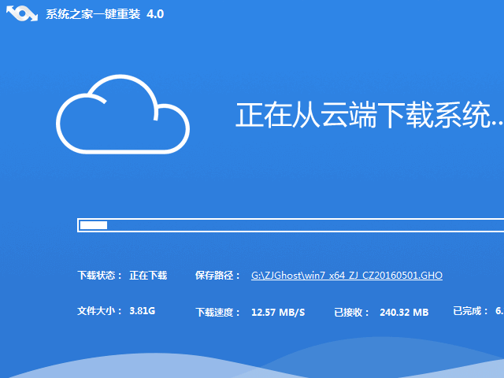Click the 下载状态 label

click(x=100, y=276)
